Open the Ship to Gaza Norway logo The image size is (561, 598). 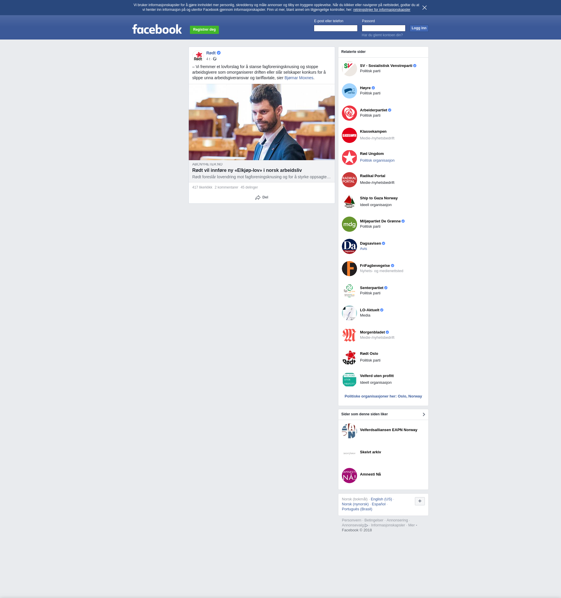(349, 202)
